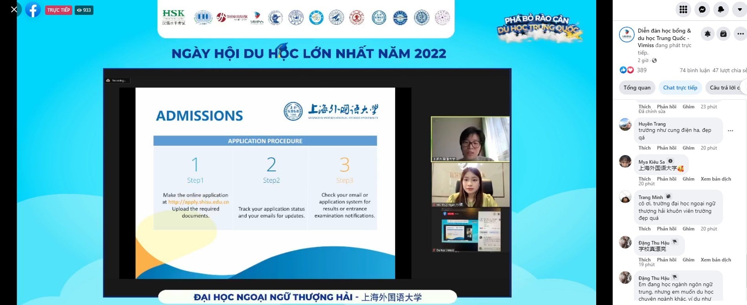Viewport: 747px width, 305px height.
Task: View the like and love reaction icons
Action: [626, 70]
